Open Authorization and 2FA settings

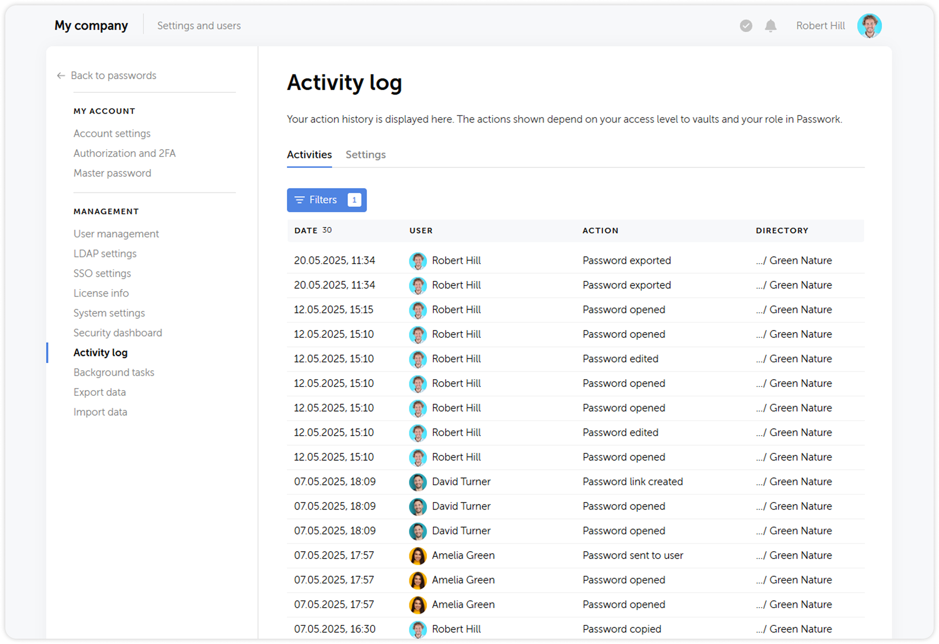tap(125, 153)
